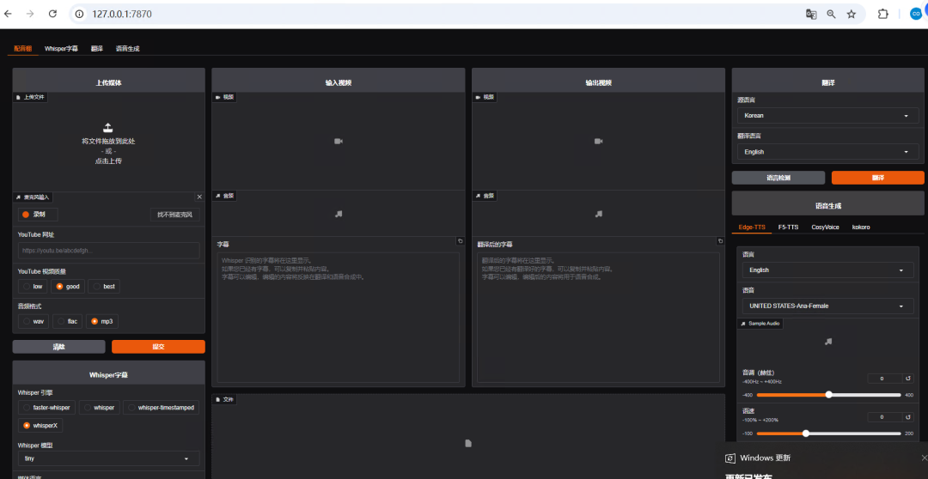Choose flac audio format

click(x=68, y=321)
